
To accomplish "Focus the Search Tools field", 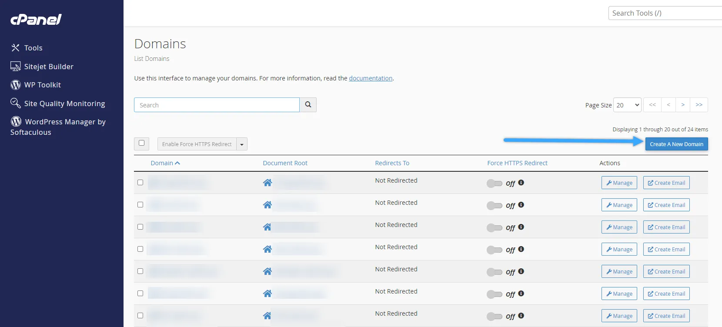I will [665, 13].
